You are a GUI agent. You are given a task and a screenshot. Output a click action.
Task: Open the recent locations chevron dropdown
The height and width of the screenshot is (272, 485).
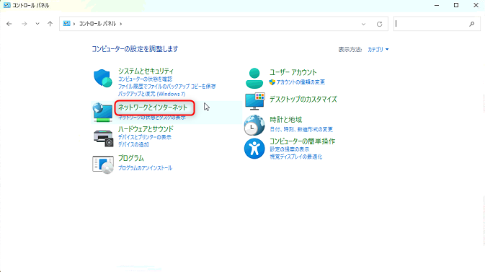point(37,24)
